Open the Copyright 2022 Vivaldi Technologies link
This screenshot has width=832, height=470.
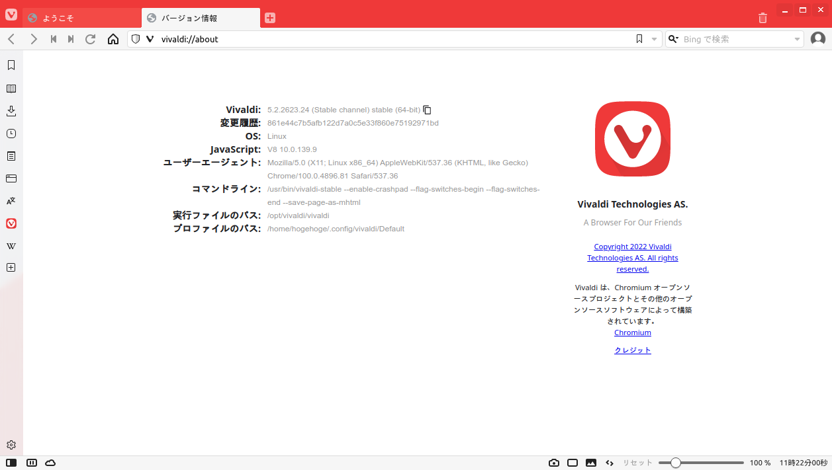(x=633, y=258)
